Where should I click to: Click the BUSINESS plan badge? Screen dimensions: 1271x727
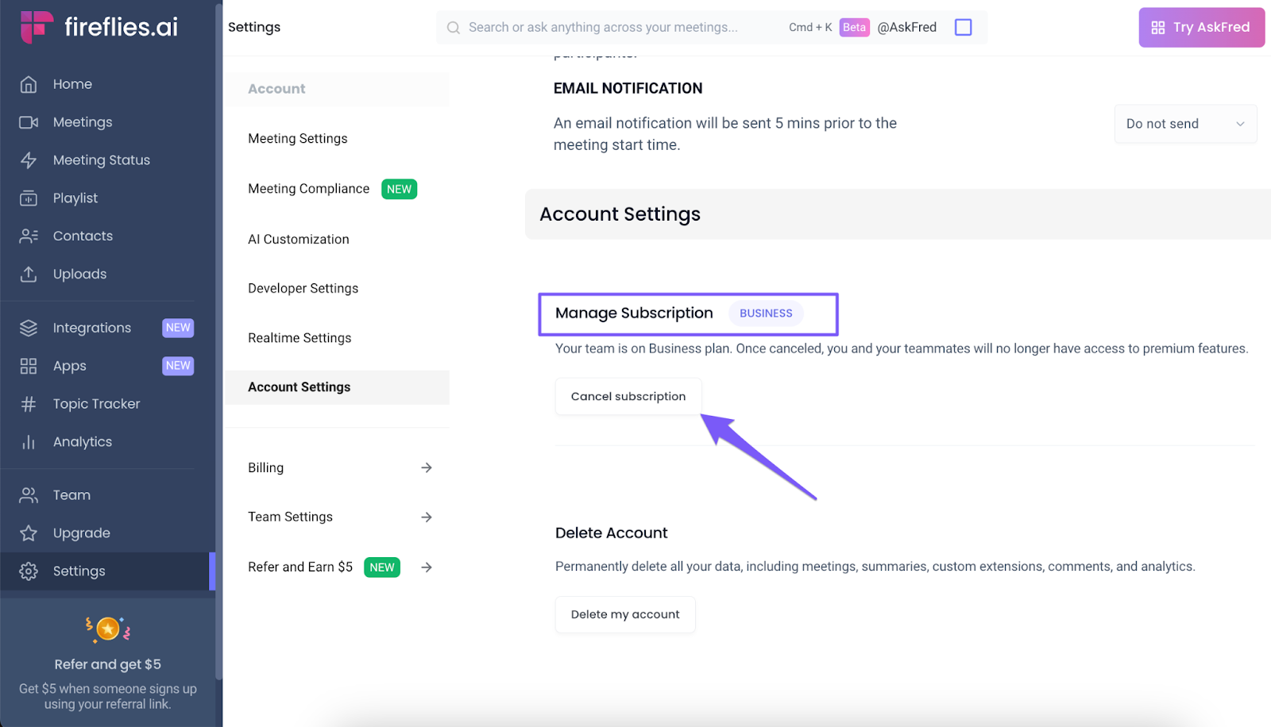766,313
